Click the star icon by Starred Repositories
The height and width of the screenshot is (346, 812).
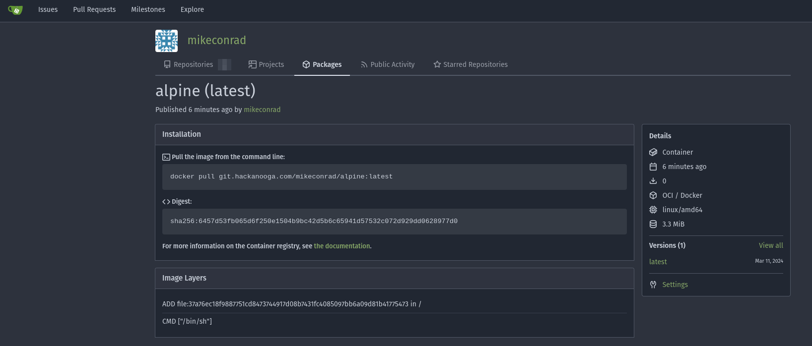pos(437,64)
